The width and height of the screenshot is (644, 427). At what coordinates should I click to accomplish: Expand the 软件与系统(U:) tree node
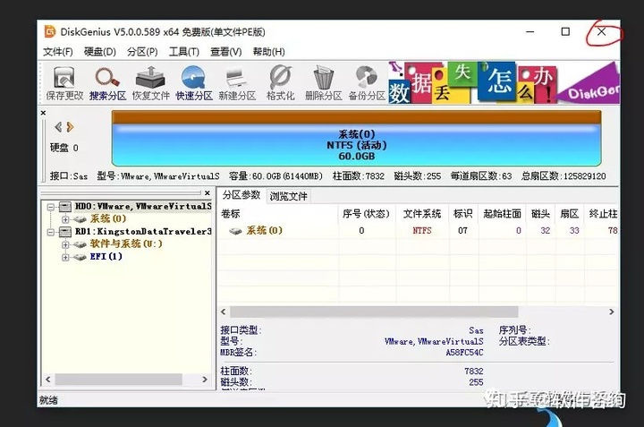coord(65,245)
